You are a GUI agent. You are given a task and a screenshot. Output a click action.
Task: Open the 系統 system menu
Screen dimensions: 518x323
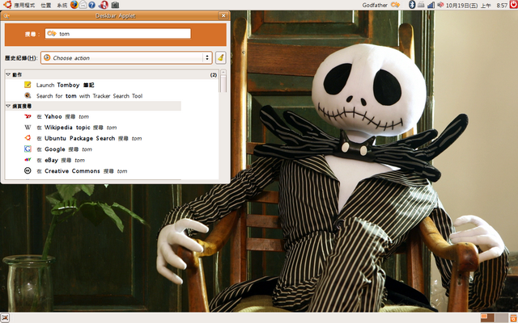point(62,6)
